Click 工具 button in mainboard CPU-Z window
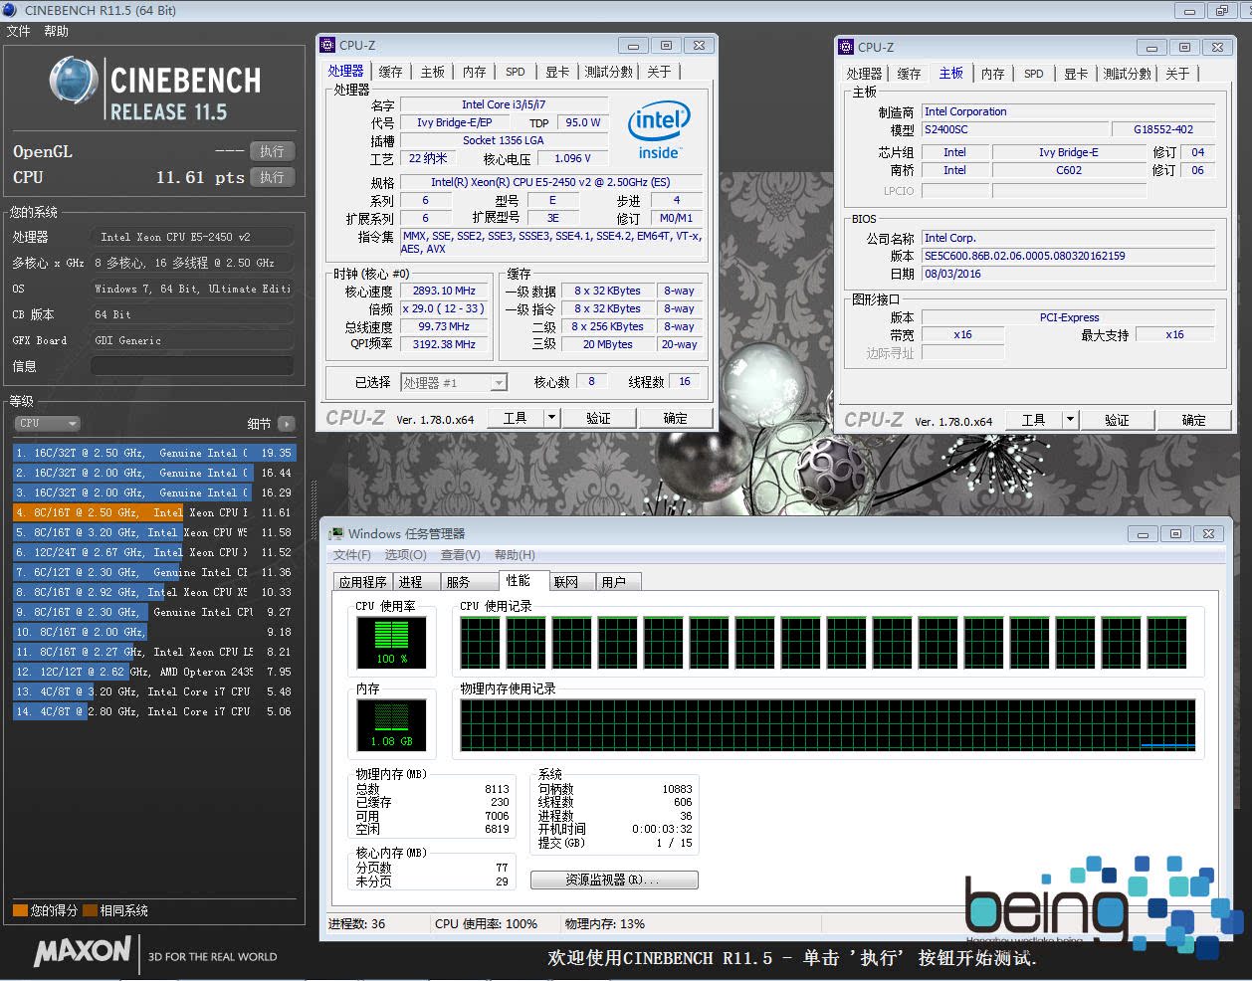 click(1034, 420)
